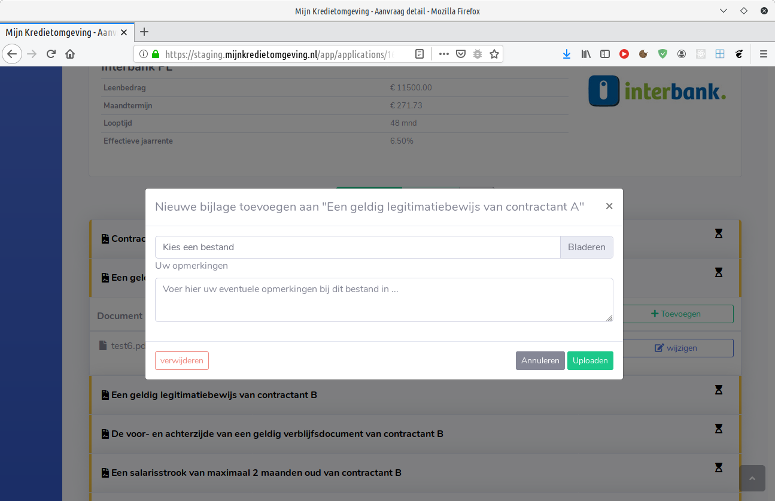
Task: Expand the salarisstrook contractant B section
Action: pyautogui.click(x=256, y=473)
